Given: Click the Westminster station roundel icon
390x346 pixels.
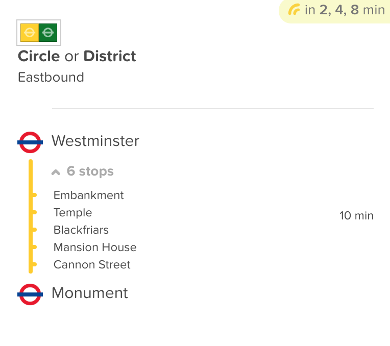Looking at the screenshot, I should (x=30, y=142).
